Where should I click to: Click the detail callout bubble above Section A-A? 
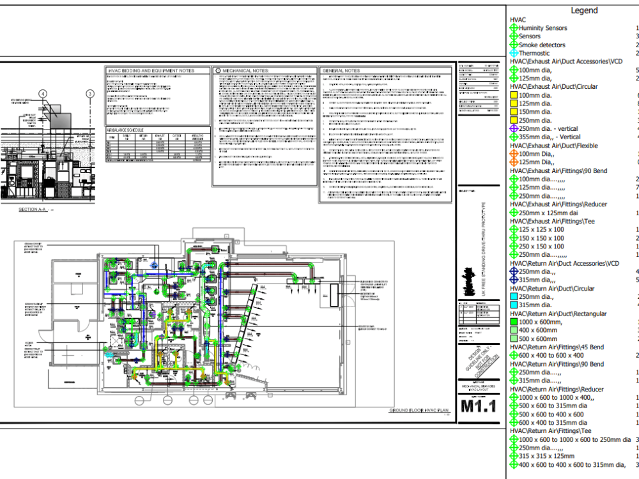point(42,93)
